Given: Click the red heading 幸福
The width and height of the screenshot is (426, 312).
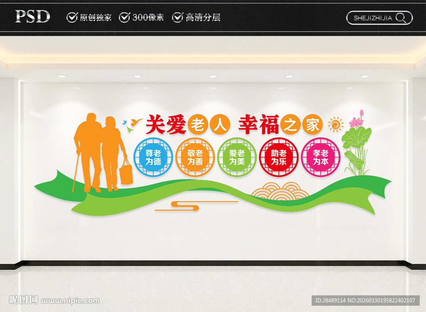Looking at the screenshot, I should coord(259,124).
